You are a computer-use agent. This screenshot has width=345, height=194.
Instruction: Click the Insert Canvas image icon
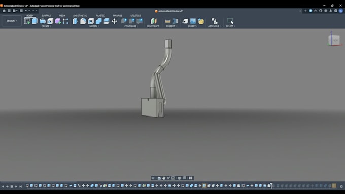(193, 21)
